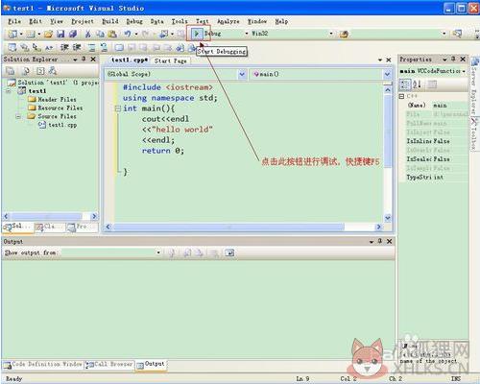480x384 pixels.
Task: Open Solution Explorer window position menu arrow
Action: tap(75, 60)
